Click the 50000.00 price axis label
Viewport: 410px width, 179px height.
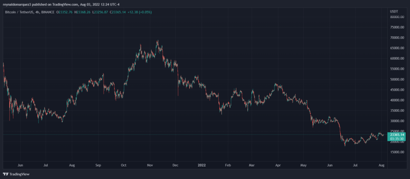(397, 79)
